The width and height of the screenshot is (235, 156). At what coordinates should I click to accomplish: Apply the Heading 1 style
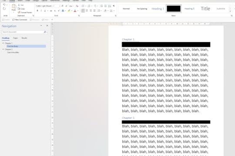tap(158, 9)
